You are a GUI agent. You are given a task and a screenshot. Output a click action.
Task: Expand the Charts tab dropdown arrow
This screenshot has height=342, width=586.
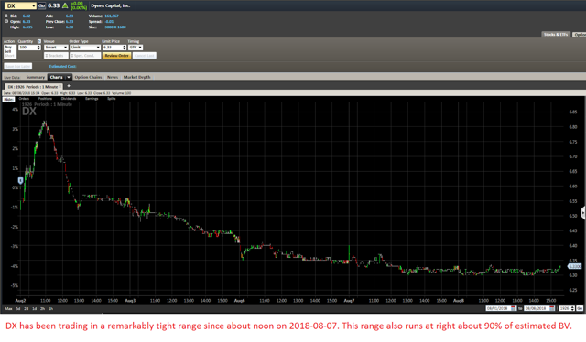coord(69,77)
